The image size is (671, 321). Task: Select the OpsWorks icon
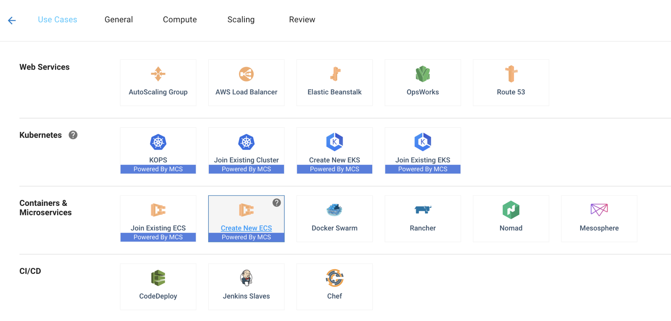click(x=423, y=74)
